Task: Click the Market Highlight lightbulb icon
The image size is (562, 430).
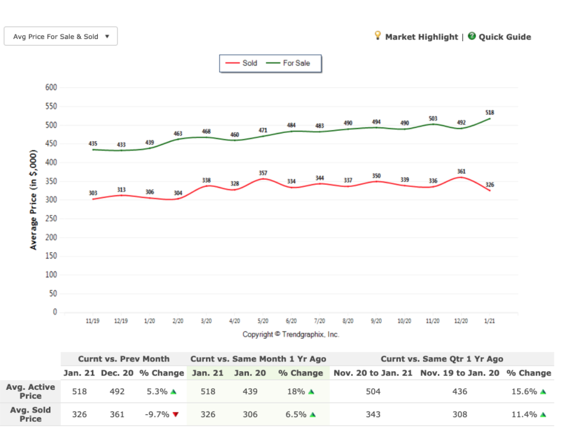Action: [378, 36]
